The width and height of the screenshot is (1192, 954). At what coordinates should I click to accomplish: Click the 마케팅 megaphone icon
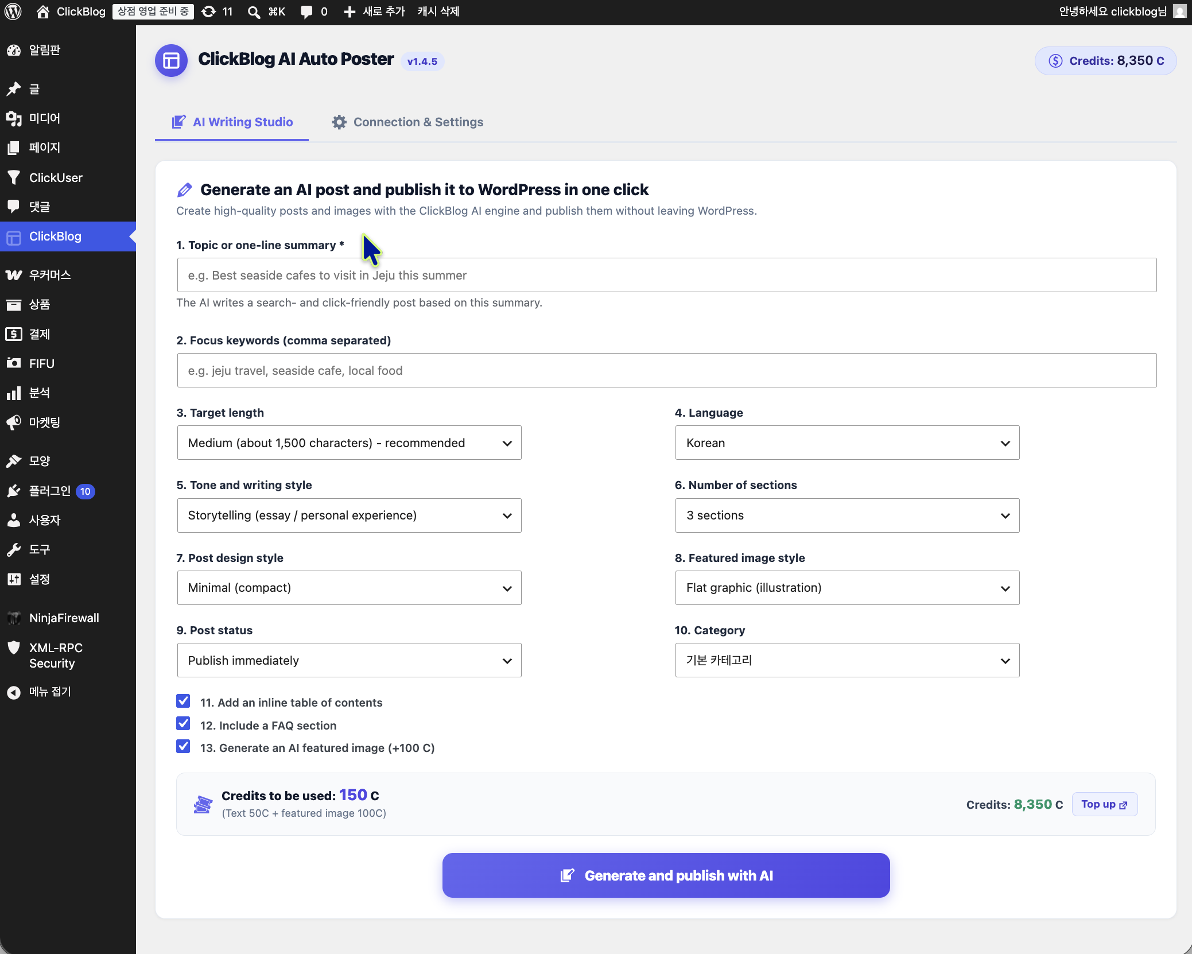pos(14,423)
